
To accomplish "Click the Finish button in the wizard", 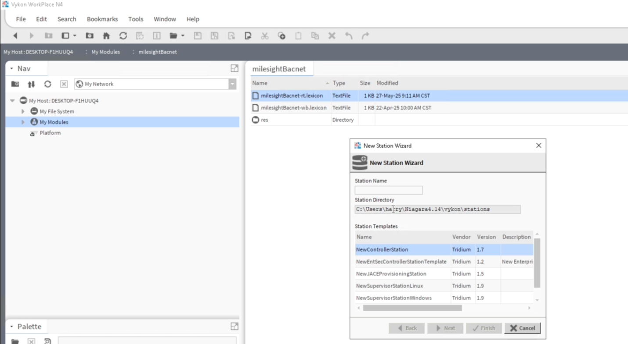I will pyautogui.click(x=484, y=328).
